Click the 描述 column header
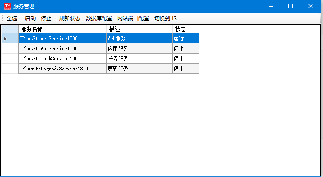This screenshot has width=323, height=177. (139, 29)
